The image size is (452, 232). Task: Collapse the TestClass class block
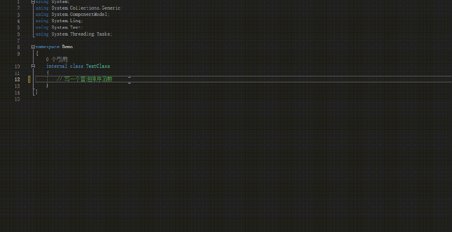tap(33, 66)
